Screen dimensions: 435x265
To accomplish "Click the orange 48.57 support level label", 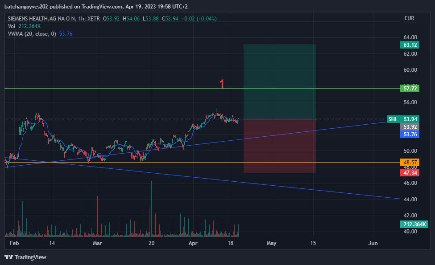I will tap(410, 163).
